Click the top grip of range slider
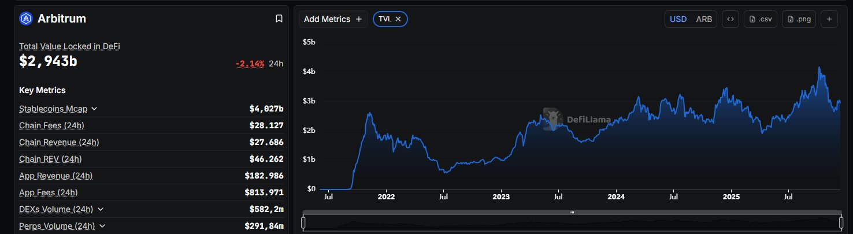853x234 pixels. [572, 213]
